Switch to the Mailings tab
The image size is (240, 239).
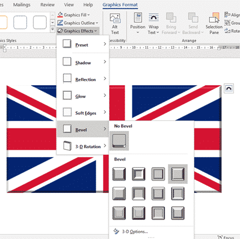(x=22, y=5)
